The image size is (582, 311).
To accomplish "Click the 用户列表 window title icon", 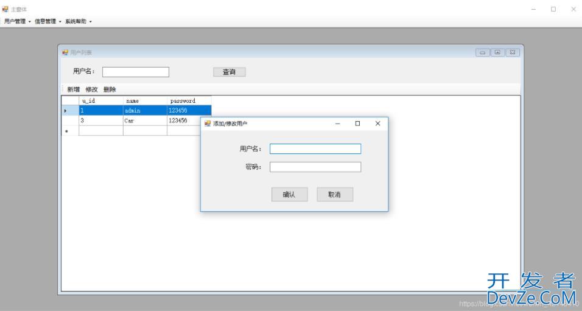I will point(65,53).
